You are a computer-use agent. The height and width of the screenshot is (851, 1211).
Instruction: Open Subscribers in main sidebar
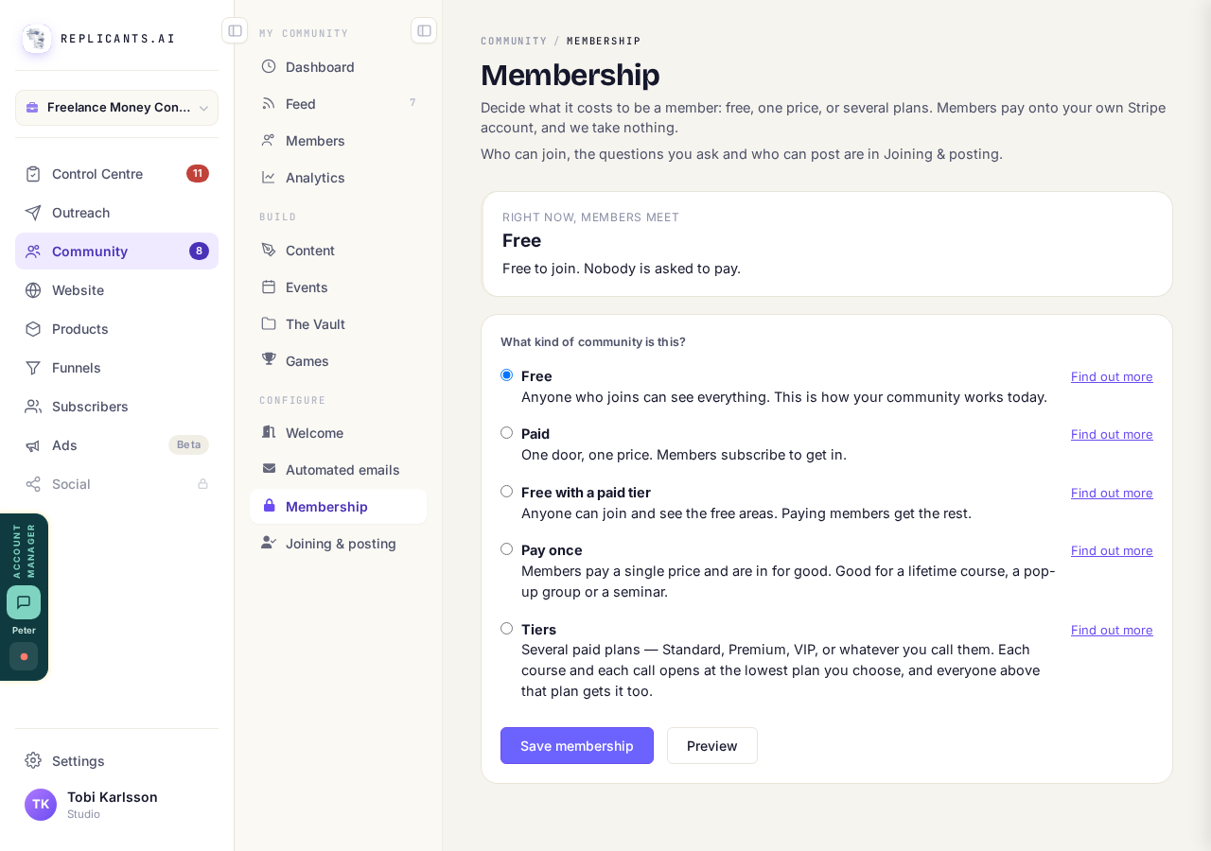point(116,407)
